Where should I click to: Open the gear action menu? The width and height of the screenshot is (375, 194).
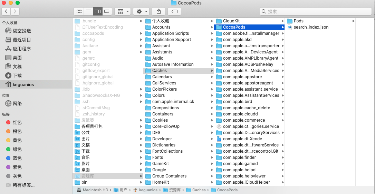[x=141, y=11]
